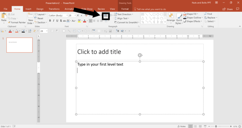Open the Change Case Aa menu
This screenshot has width=242, height=128.
74,21
